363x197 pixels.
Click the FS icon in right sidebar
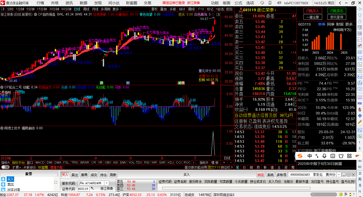(x=359, y=130)
